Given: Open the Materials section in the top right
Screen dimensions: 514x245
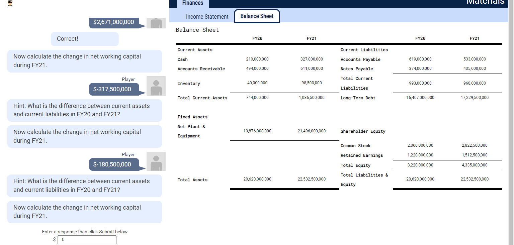Looking at the screenshot, I should [x=486, y=3].
